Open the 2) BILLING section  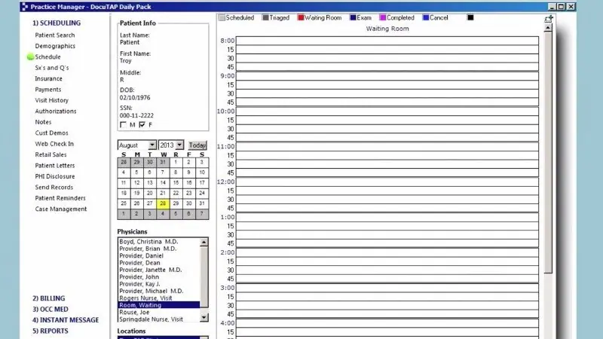point(49,298)
